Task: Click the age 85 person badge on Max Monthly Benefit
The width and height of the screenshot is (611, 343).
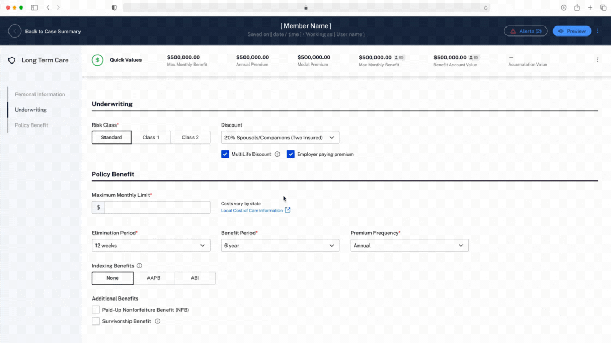Action: (399, 57)
